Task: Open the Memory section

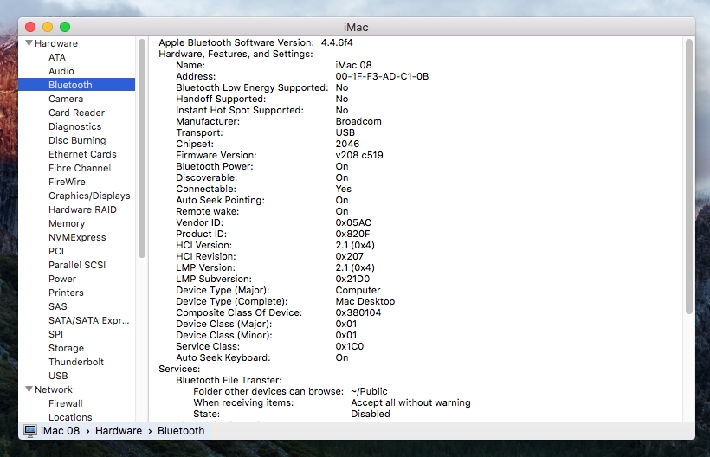Action: pos(67,223)
